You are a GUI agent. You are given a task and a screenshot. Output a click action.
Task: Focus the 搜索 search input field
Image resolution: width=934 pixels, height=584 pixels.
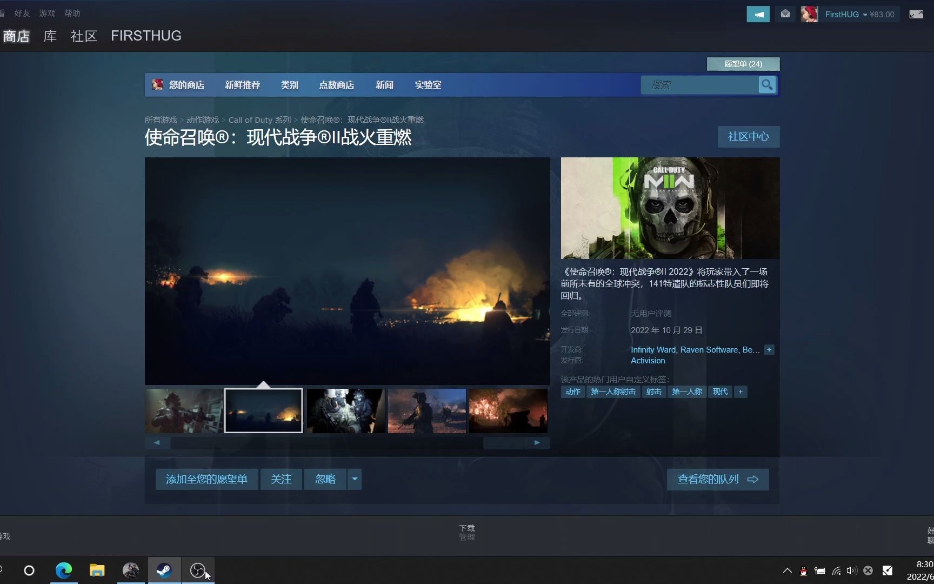[700, 85]
